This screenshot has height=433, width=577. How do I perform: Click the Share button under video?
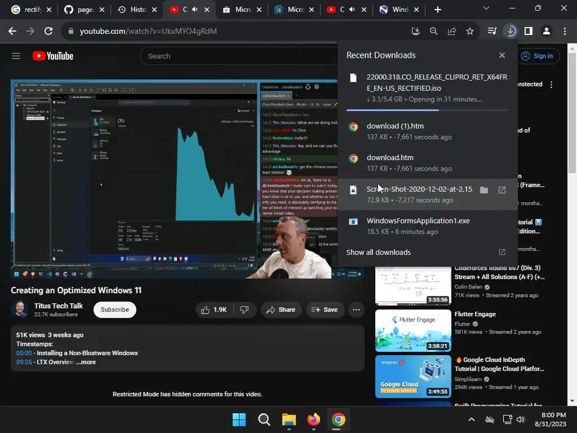point(281,310)
